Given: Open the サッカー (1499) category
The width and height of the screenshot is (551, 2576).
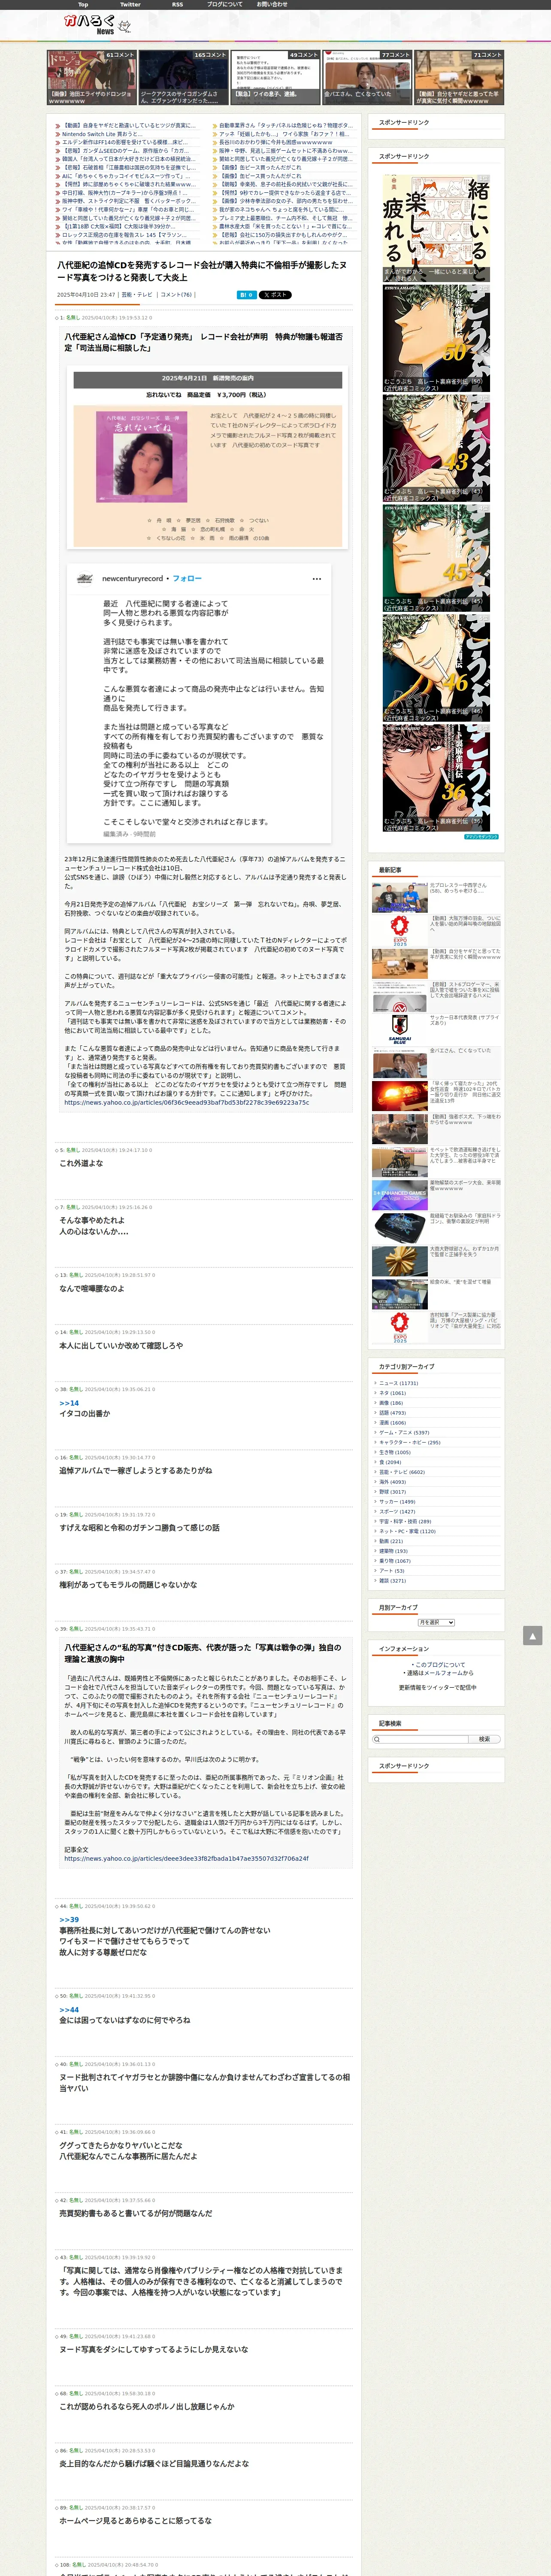Looking at the screenshot, I should tap(397, 1502).
